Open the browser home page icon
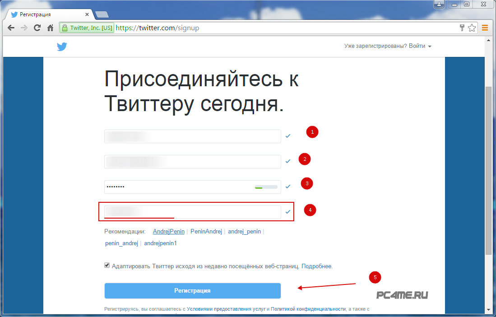 pyautogui.click(x=50, y=28)
